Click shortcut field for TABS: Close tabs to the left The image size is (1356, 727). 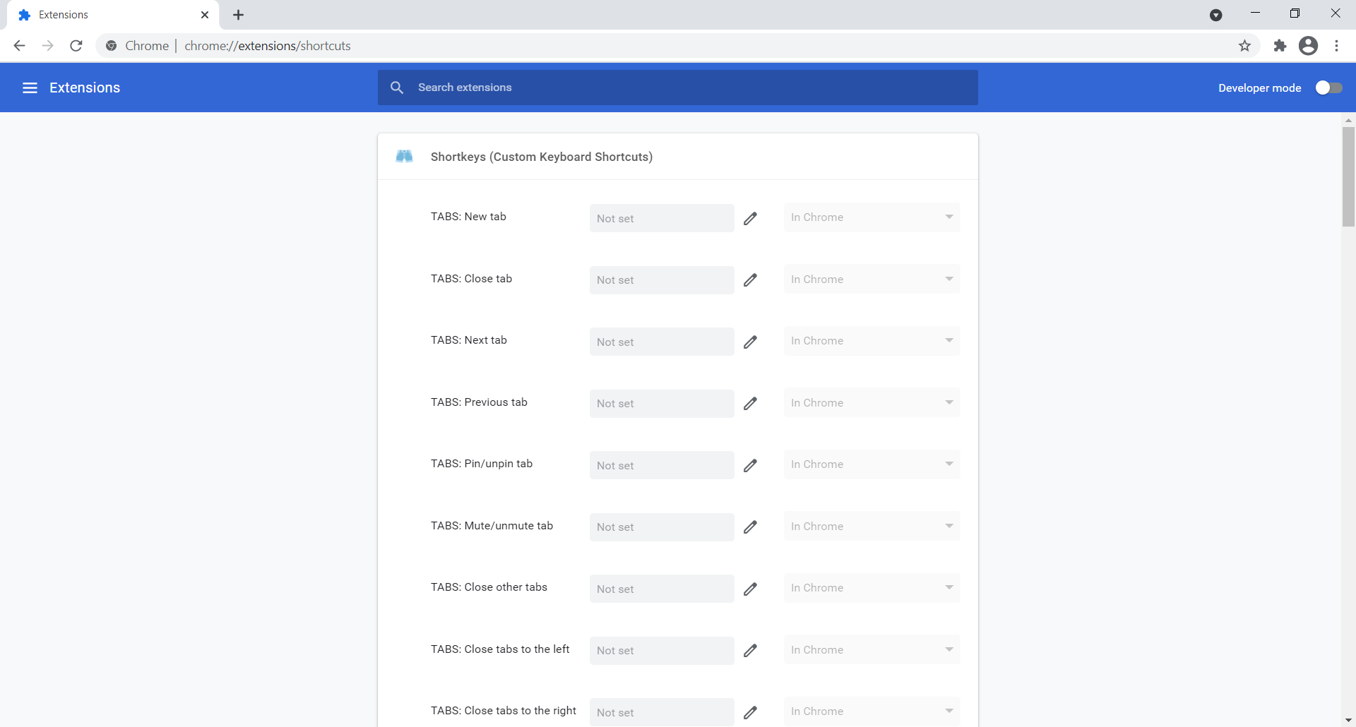(x=661, y=651)
